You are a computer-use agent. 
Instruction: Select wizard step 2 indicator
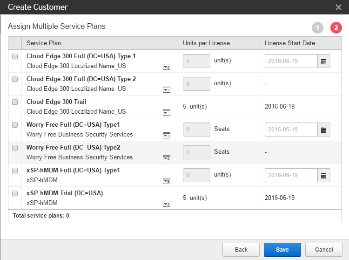[x=336, y=28]
